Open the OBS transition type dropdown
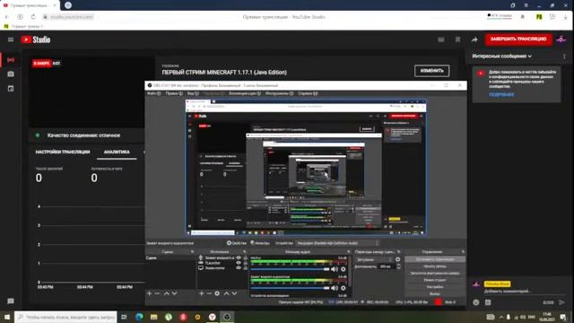Screen dimensions: 574x323 point(374,259)
